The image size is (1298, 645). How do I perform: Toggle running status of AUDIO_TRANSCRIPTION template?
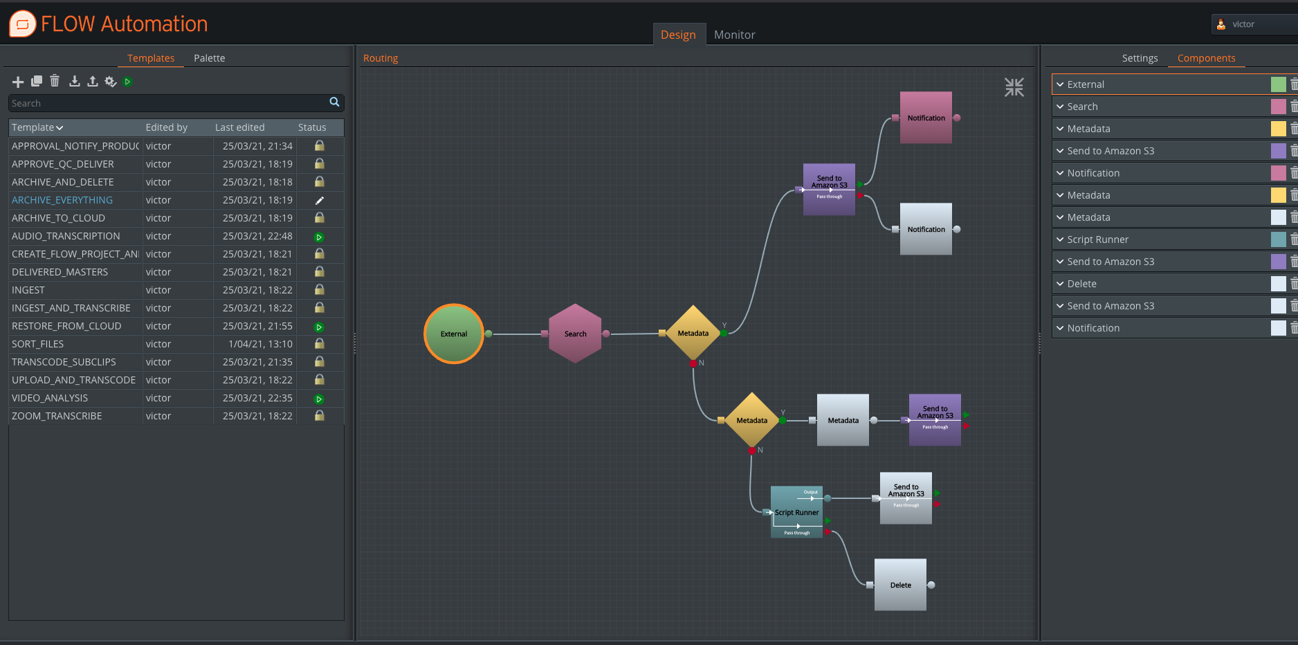click(319, 237)
